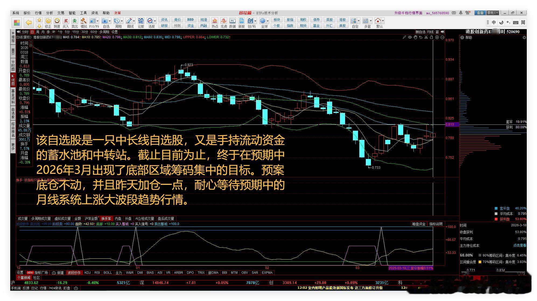
Task: Expand the 多窗 multi-window dropdown arrow
Action: point(371,21)
